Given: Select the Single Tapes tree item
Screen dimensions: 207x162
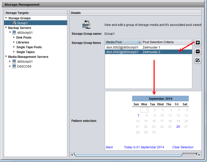Looking at the screenshot, I should coord(26,52).
